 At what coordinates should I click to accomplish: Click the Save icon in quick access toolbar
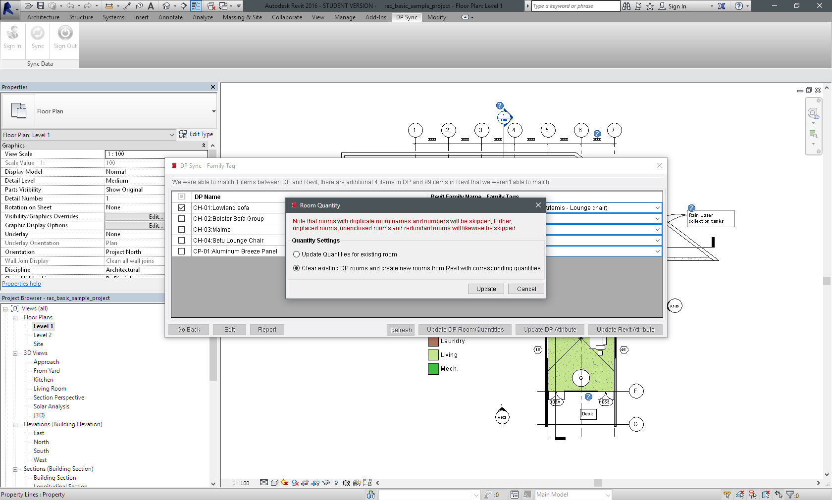click(41, 6)
